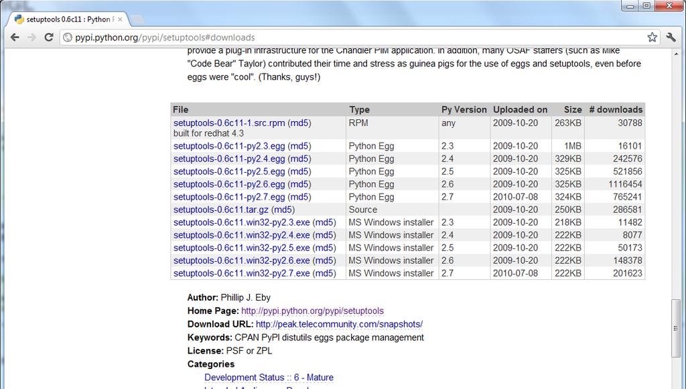Viewport: 686px width, 389px height.
Task: Click the Py Version column header
Action: coord(464,109)
